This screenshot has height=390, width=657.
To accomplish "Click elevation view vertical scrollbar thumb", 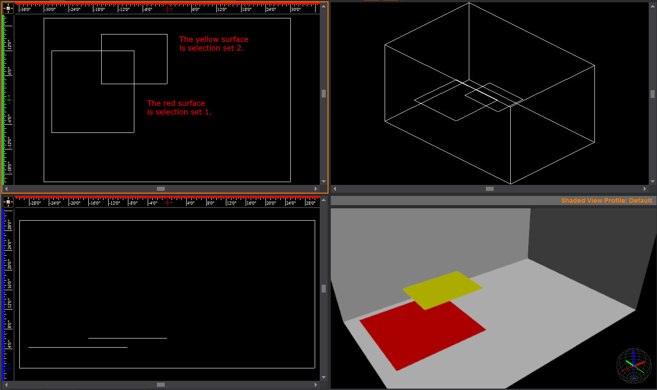I will pos(323,288).
